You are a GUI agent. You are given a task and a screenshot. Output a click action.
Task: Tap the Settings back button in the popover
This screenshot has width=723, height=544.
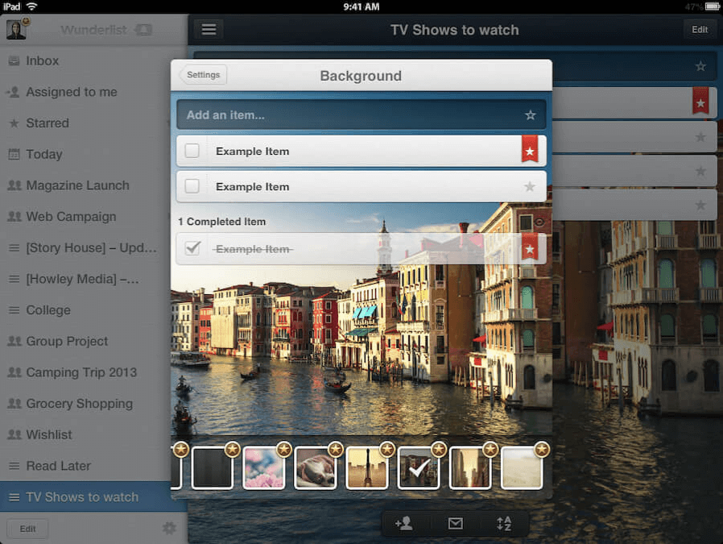point(203,74)
